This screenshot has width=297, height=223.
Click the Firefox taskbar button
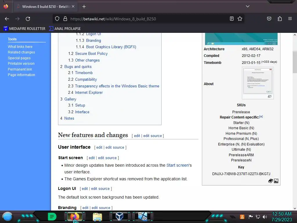click(x=75, y=217)
